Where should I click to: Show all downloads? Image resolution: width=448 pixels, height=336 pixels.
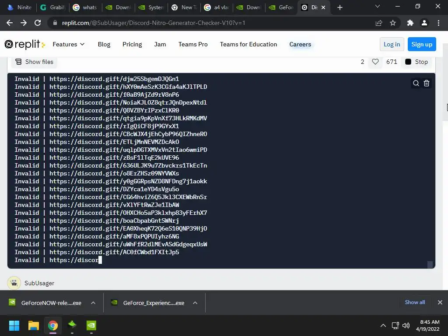pyautogui.click(x=415, y=302)
